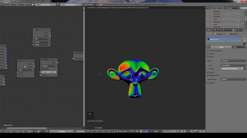247x138 pixels.
Task: Toggle visibility eye for Cube.016
Action: pyautogui.click(x=239, y=14)
